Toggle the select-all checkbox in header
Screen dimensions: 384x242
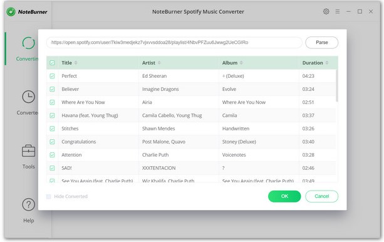point(52,63)
